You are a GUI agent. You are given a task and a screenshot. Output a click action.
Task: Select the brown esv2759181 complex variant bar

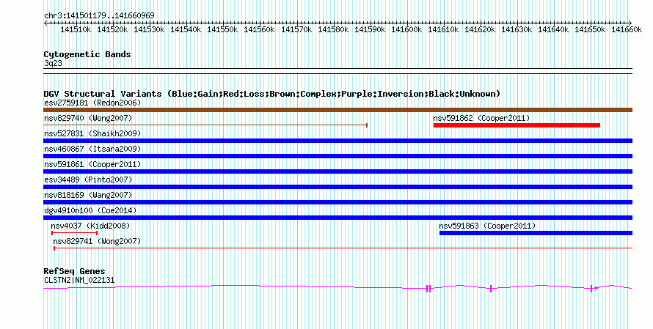click(x=338, y=110)
